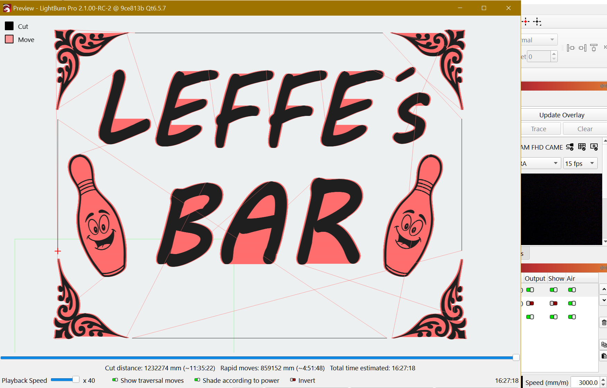The image size is (607, 388).
Task: Click the copy layer settings icon
Action: pos(604,345)
